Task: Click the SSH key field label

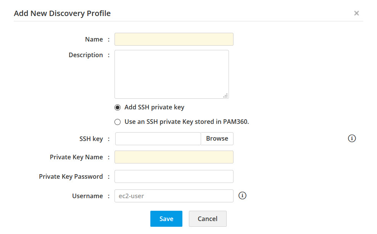Action: click(x=91, y=139)
